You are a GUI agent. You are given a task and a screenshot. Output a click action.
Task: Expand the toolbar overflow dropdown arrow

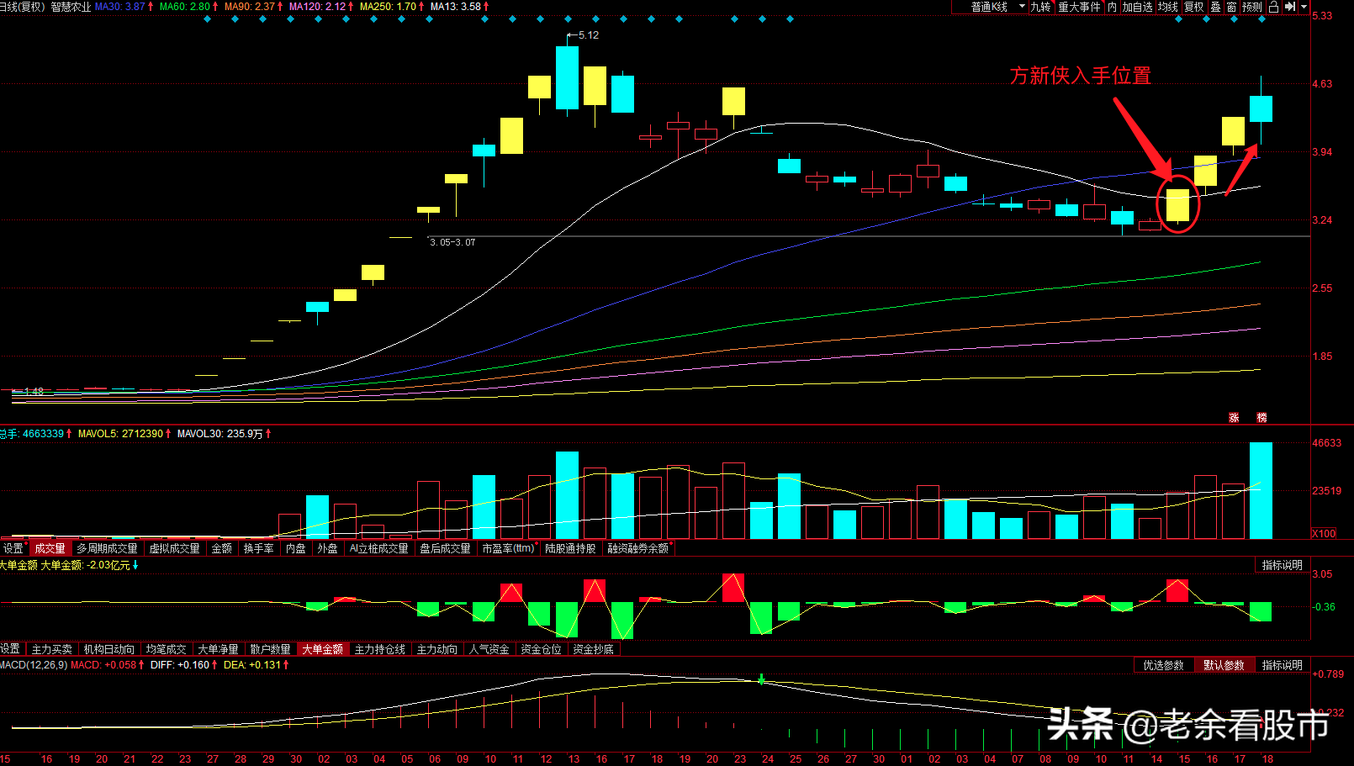(x=1304, y=7)
